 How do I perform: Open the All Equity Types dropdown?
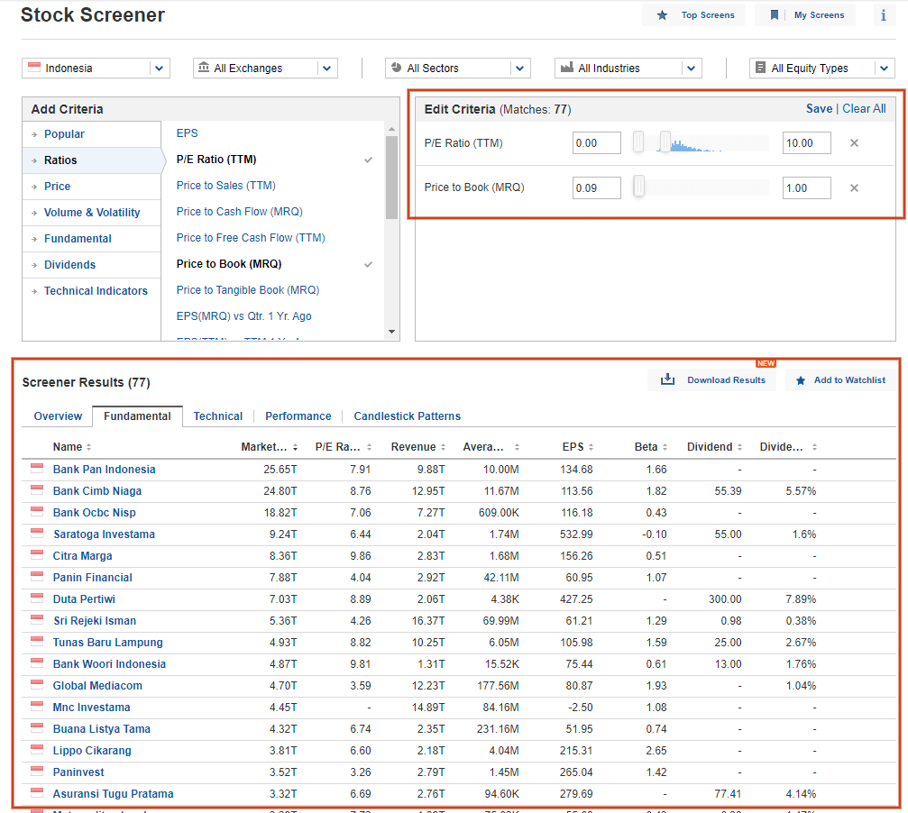point(821,69)
